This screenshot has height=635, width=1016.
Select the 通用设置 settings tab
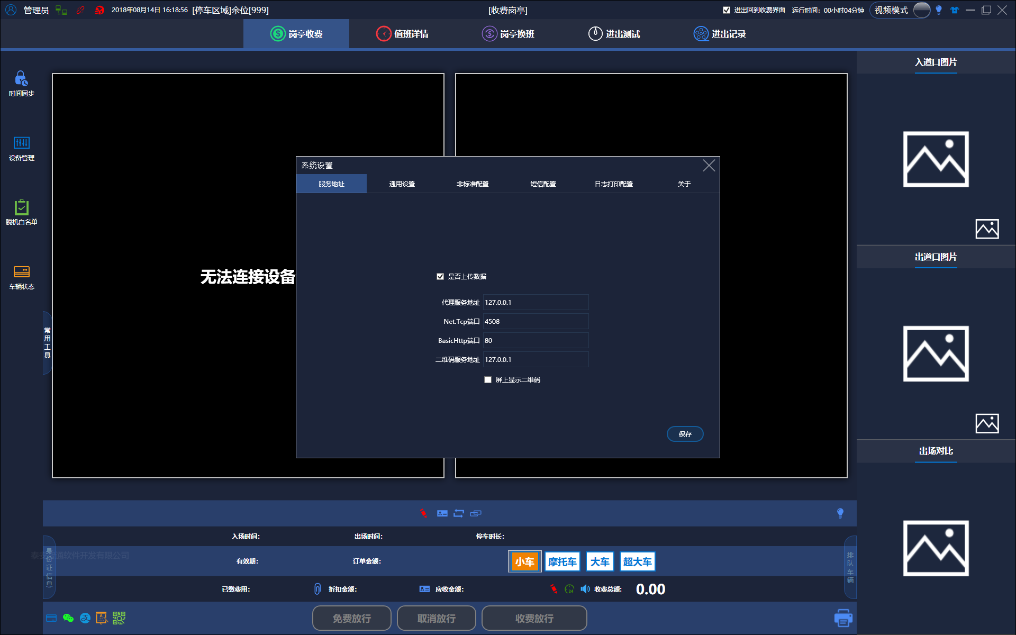click(402, 184)
